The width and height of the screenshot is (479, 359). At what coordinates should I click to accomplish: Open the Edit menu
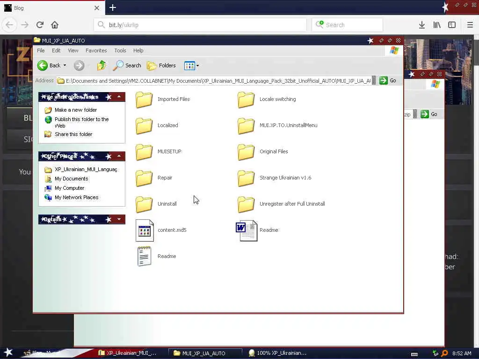pos(56,50)
